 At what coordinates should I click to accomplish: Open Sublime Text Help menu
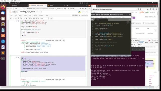click(123, 17)
